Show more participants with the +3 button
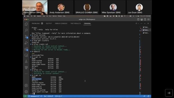 pos(169,93)
